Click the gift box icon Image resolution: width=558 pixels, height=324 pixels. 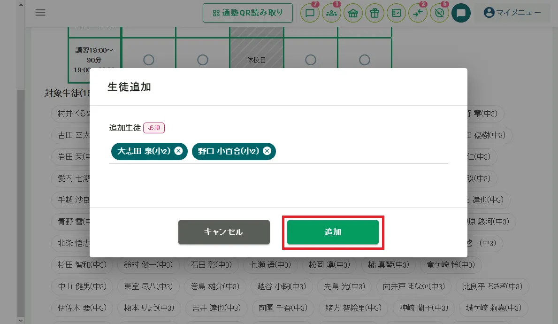[375, 13]
